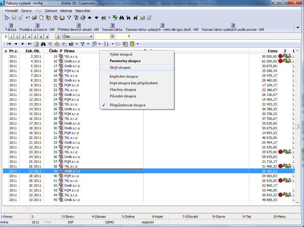Expand the reports toolbar overflow arrow

click(x=298, y=28)
